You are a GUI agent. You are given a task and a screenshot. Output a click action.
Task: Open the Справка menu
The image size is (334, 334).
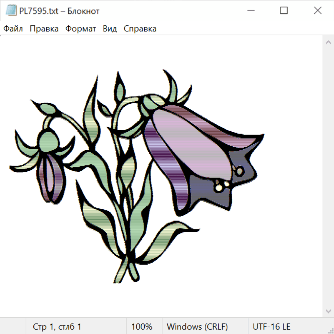(x=140, y=29)
